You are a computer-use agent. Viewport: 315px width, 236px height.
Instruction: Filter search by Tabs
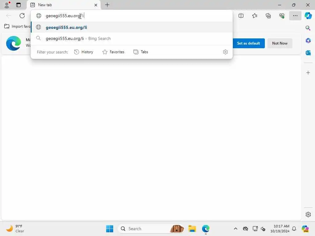tap(141, 52)
